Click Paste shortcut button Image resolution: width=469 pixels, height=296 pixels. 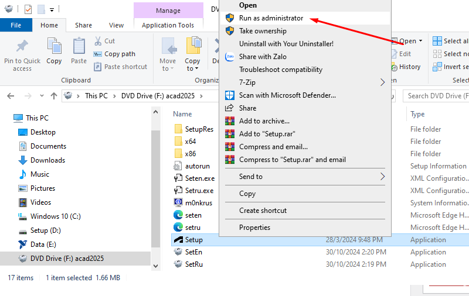120,67
